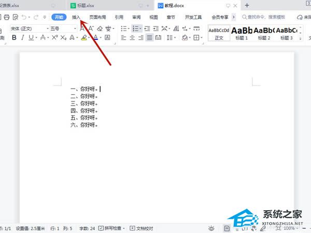This screenshot has width=311, height=233.
Task: Click the line "三、你好呀。" in document
Action: pyautogui.click(x=84, y=104)
